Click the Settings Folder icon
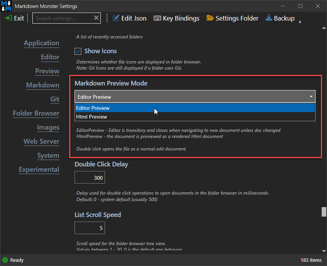The width and height of the screenshot is (327, 266). point(210,18)
